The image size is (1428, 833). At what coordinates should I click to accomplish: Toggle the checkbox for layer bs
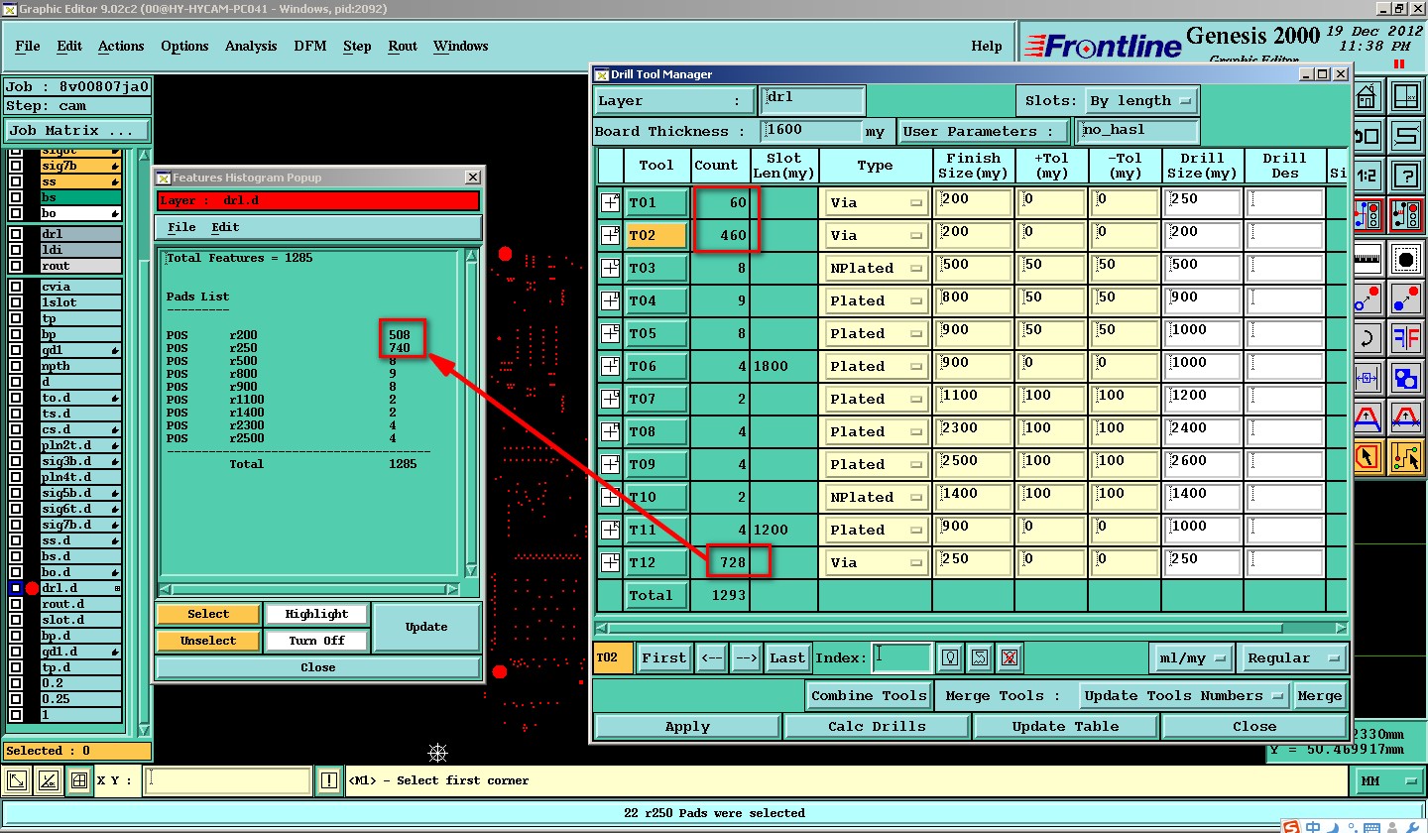pyautogui.click(x=16, y=197)
